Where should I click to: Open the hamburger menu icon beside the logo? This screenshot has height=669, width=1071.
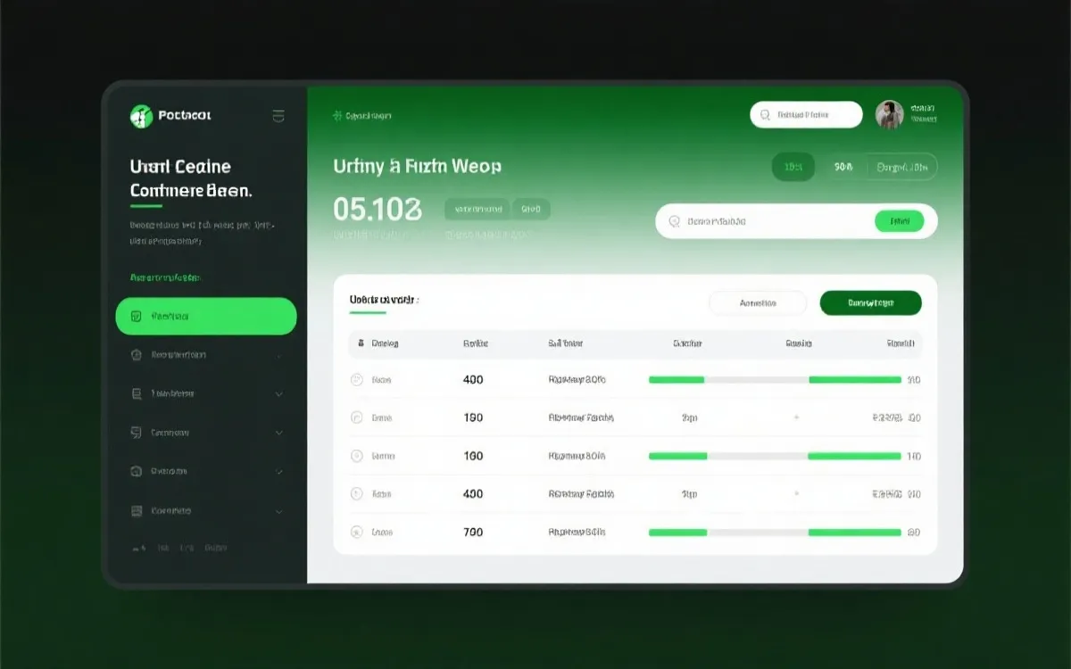278,115
